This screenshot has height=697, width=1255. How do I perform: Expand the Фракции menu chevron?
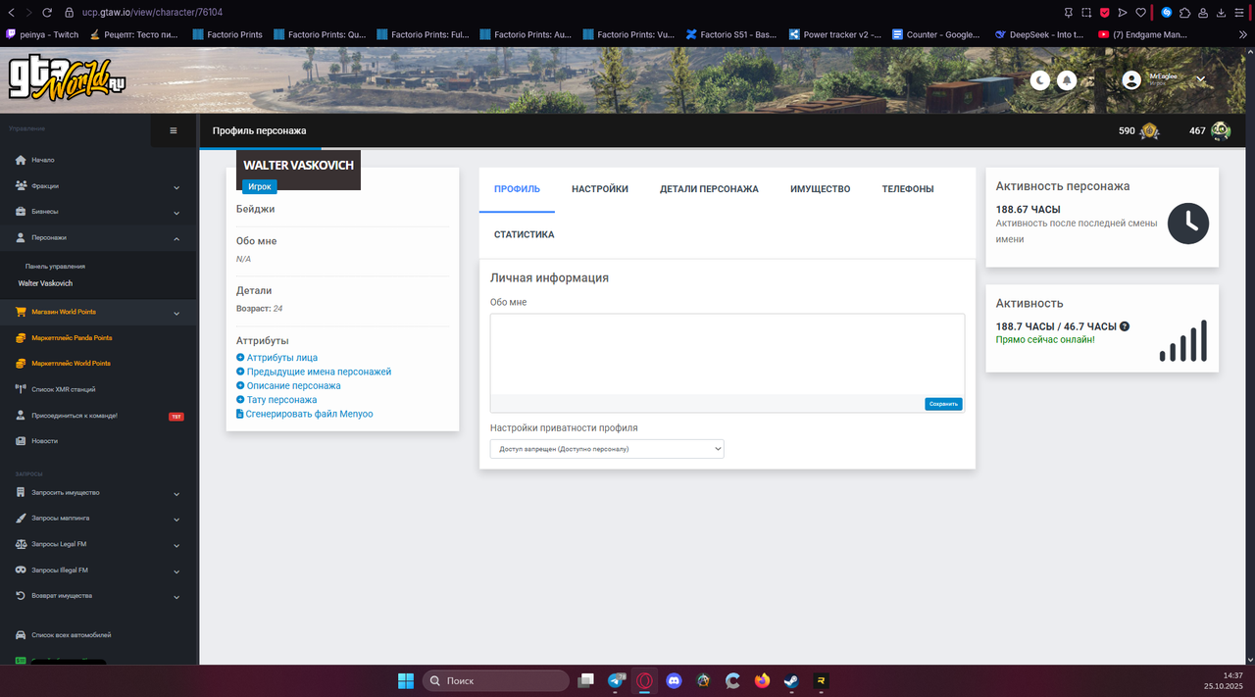point(176,187)
